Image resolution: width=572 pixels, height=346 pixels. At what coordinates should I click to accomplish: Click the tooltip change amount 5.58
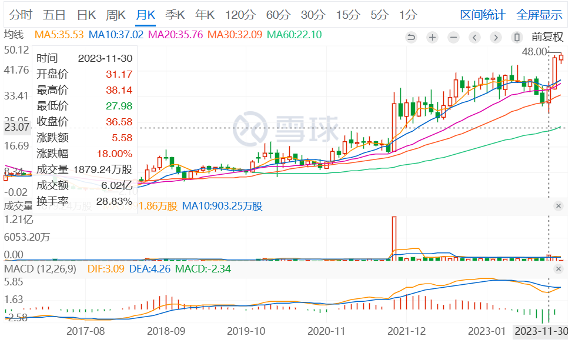122,138
